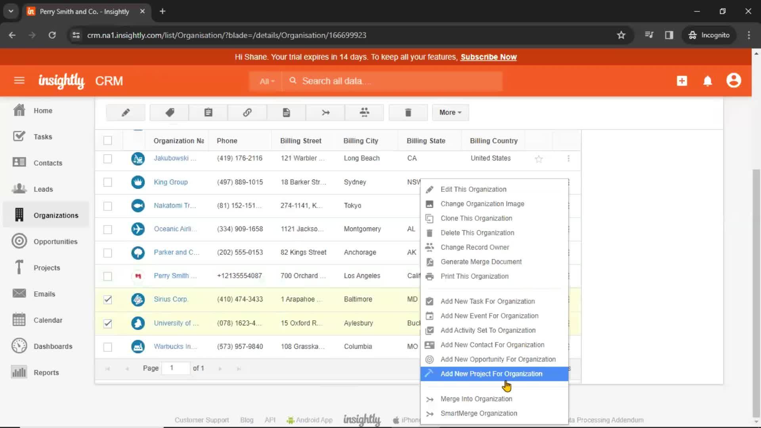Viewport: 761px width, 428px height.
Task: Check the King Group row checkbox
Action: pos(107,182)
